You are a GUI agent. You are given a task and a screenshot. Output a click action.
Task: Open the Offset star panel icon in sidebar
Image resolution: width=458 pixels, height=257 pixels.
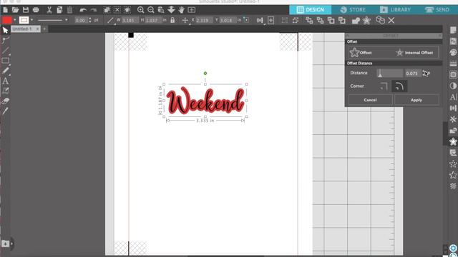click(453, 141)
